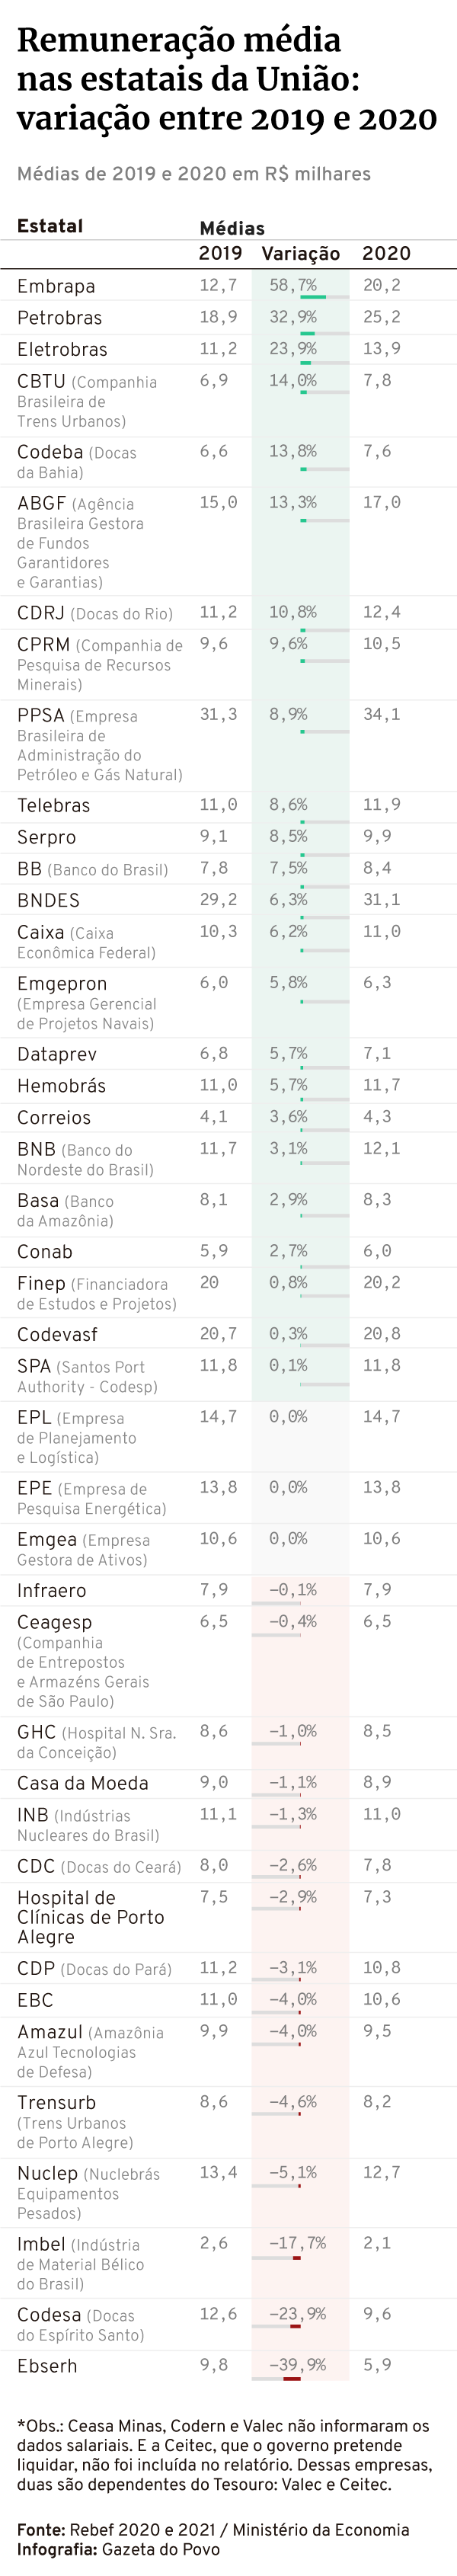Click the Telebras company name

point(53,805)
